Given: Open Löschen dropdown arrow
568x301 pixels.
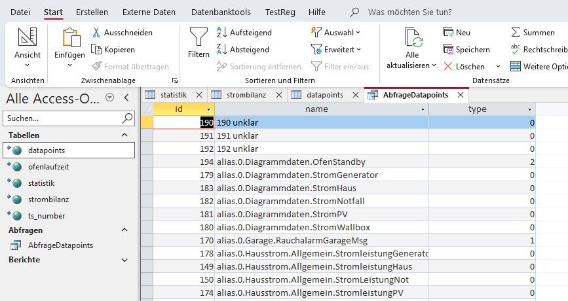Looking at the screenshot, I should coord(498,67).
